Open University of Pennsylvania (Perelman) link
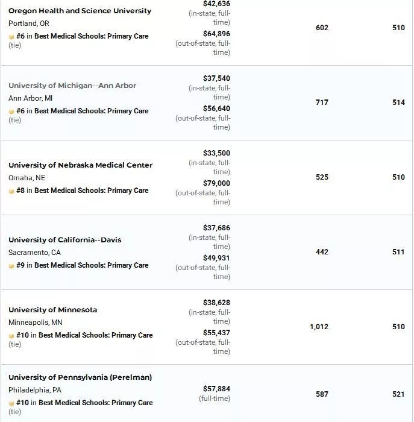Screen dimensions: 414x422 point(80,377)
